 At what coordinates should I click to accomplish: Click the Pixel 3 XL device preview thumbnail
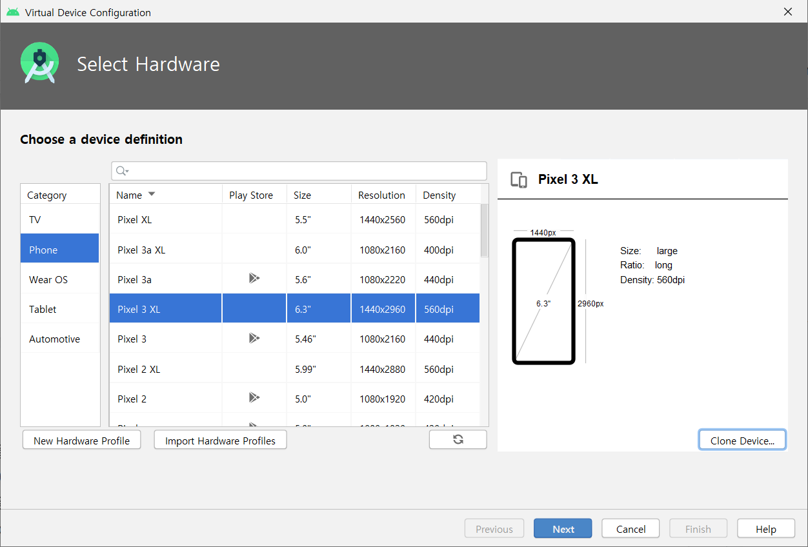coord(543,301)
